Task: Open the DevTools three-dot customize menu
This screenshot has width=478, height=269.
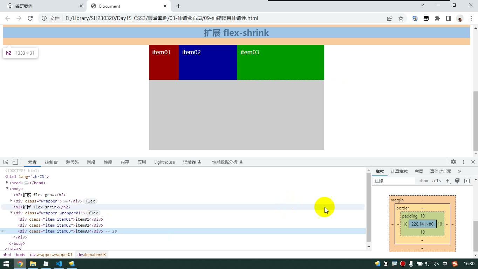Action: pyautogui.click(x=463, y=162)
